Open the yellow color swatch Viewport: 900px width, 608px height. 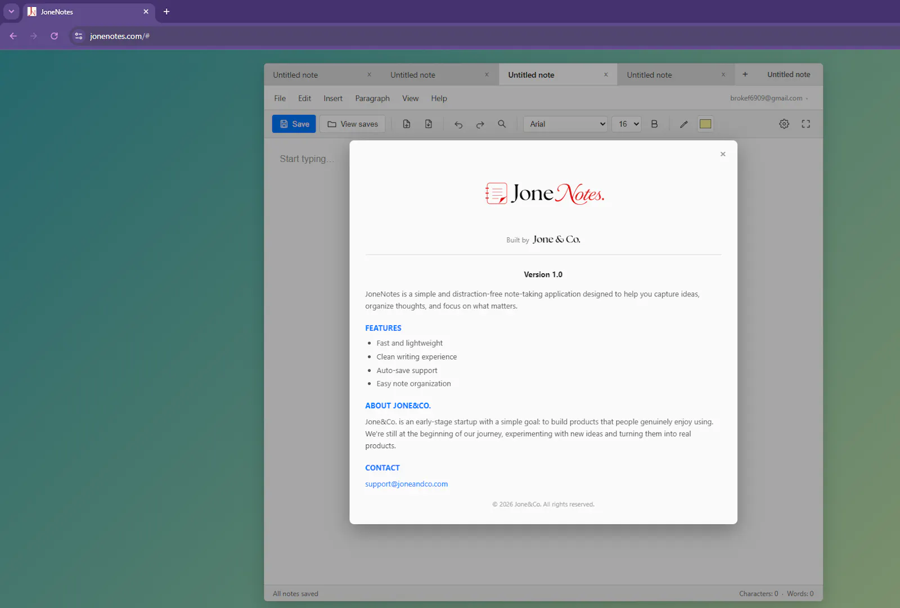click(x=705, y=124)
